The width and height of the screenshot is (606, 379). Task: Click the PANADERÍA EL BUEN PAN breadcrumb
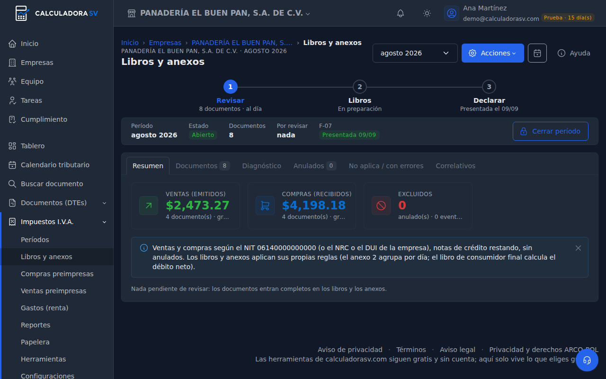pos(242,43)
